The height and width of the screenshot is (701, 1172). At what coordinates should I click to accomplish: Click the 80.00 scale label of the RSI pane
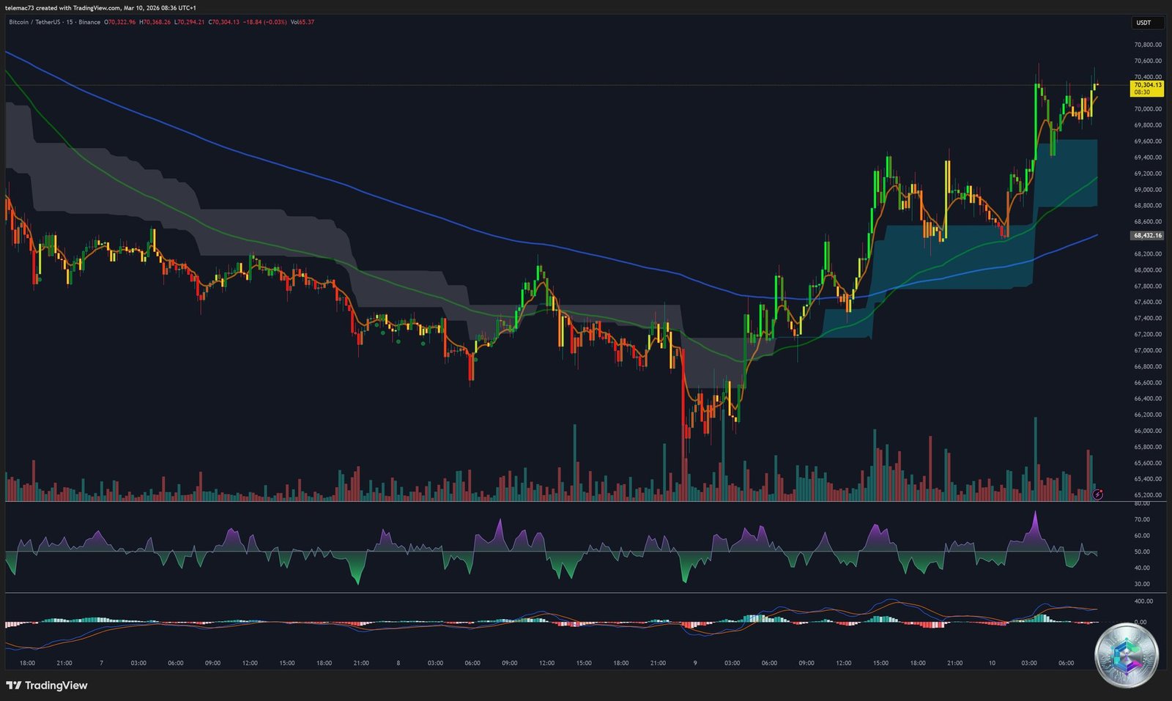click(x=1141, y=503)
